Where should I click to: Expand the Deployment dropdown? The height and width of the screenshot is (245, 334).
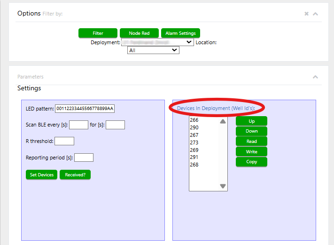click(x=157, y=42)
